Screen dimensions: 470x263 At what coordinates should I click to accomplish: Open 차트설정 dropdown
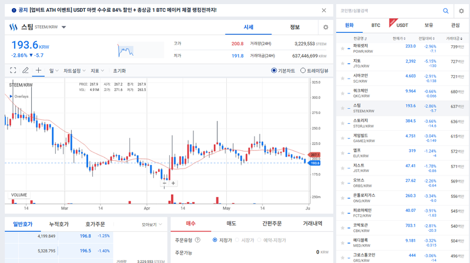pyautogui.click(x=75, y=70)
